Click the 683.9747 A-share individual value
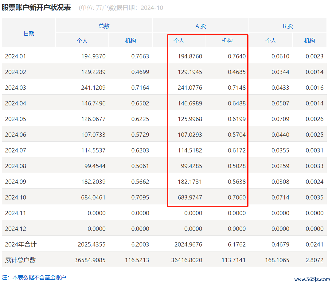332x284 pixels. click(190, 197)
